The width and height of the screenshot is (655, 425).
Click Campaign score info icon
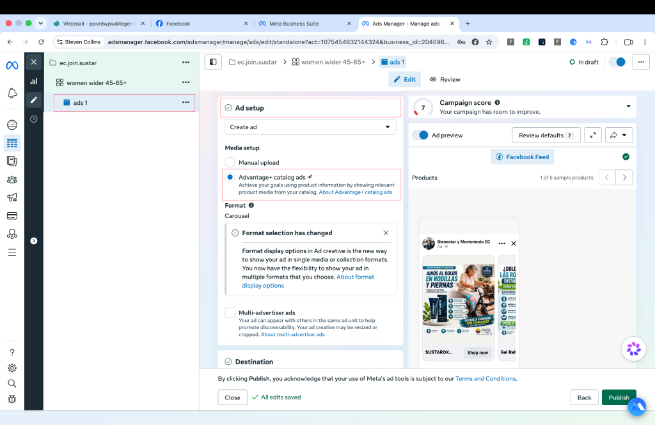click(497, 102)
